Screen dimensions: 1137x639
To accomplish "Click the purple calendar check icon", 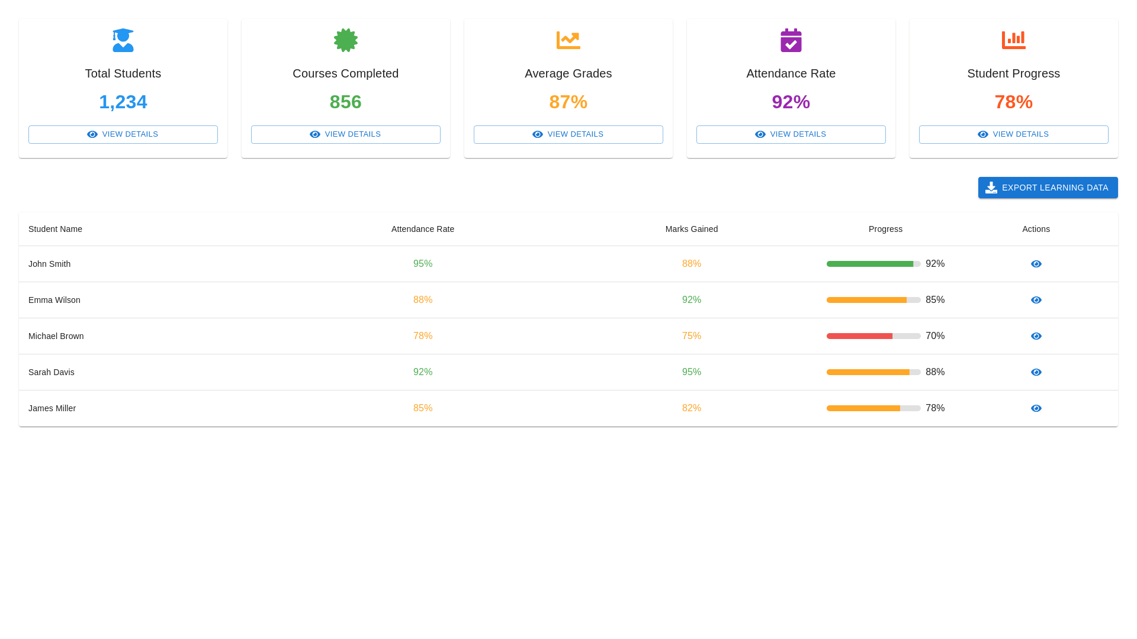I will point(791,40).
